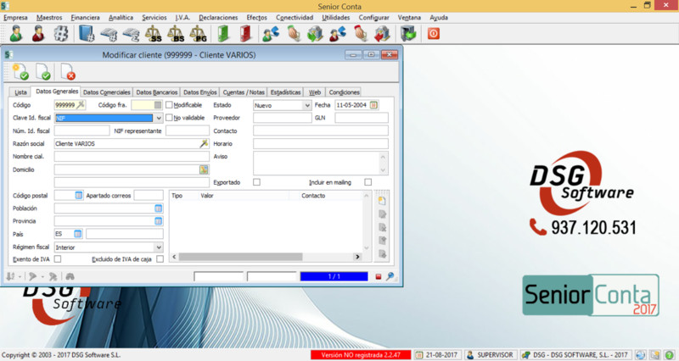Switch to the Lista tab
The image size is (679, 361).
tap(20, 92)
